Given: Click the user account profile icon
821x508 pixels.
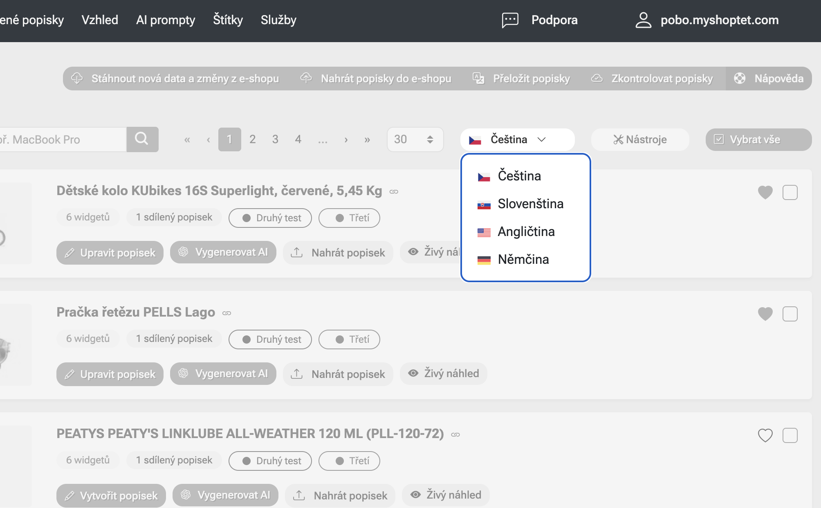Looking at the screenshot, I should (643, 20).
